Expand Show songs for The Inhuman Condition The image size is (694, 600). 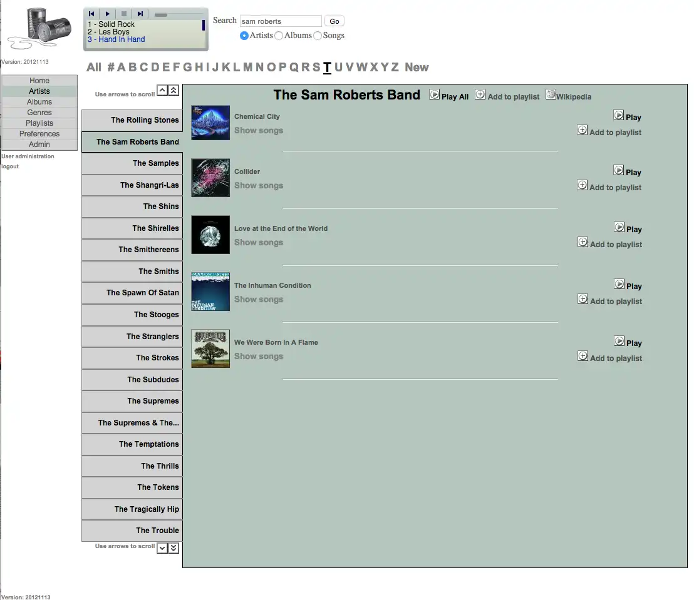pyautogui.click(x=259, y=299)
